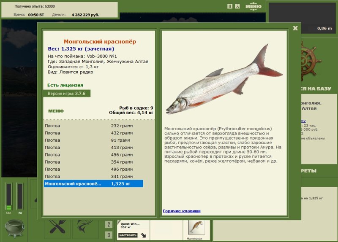Click the Получено опыта: 63000 text
This screenshot has height=242, width=338.
coord(35,6)
